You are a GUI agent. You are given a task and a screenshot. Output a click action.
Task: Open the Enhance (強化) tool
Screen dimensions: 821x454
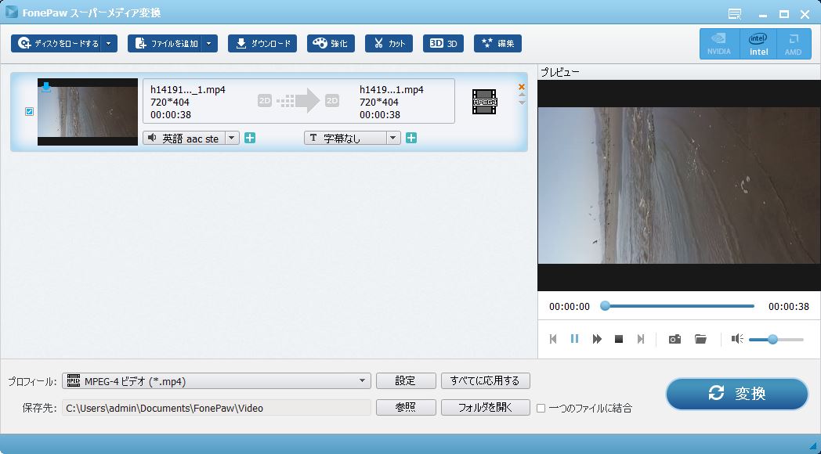[x=331, y=43]
